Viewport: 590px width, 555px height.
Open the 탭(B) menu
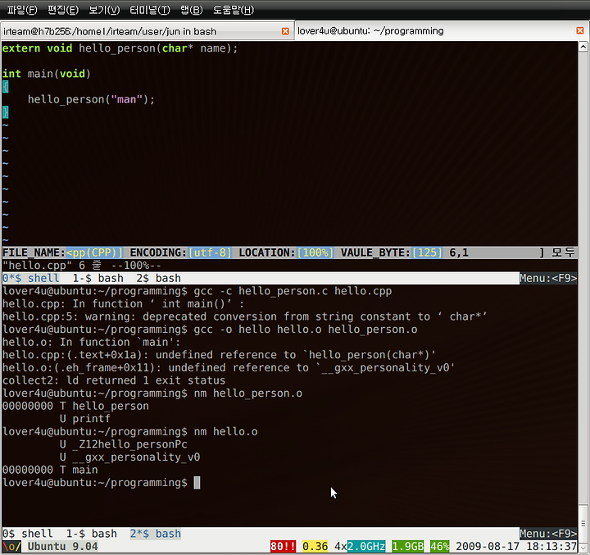pos(192,10)
